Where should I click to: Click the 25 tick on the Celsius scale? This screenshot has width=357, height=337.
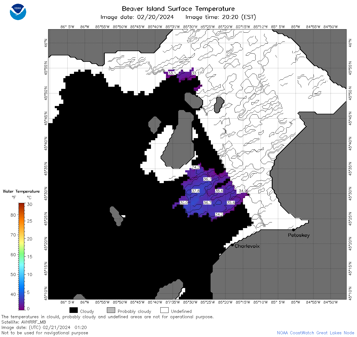[30, 221]
